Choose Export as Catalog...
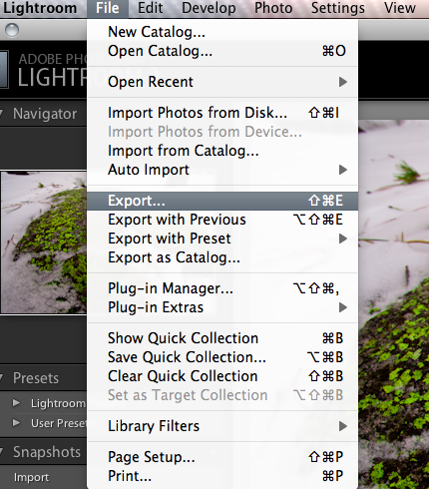Screen dimensions: 429x489 click(222, 257)
